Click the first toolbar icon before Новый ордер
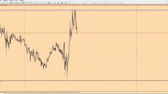Viewport: 168px width, 94px height. [1, 3]
